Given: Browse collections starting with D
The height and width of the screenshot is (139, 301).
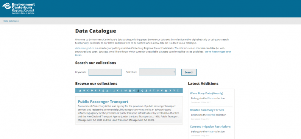Looking at the screenshot, I should coord(92,91).
